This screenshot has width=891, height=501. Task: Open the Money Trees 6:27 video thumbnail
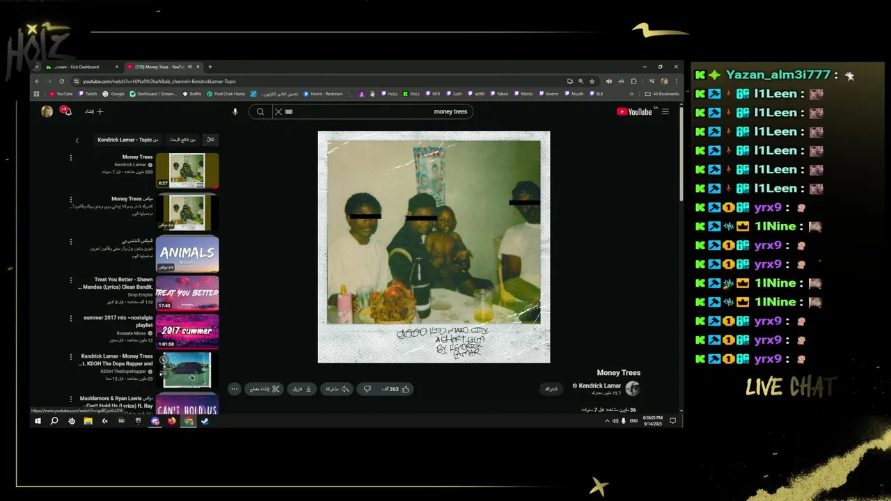pos(187,171)
